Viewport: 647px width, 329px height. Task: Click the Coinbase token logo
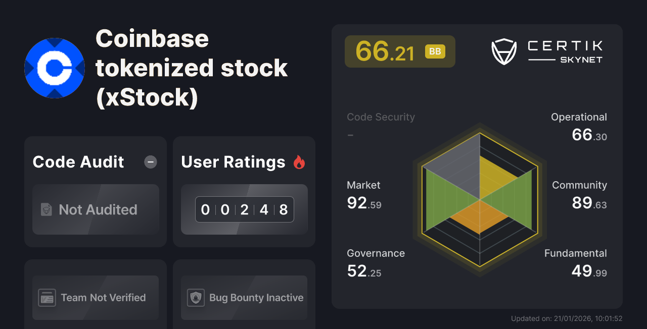click(54, 68)
